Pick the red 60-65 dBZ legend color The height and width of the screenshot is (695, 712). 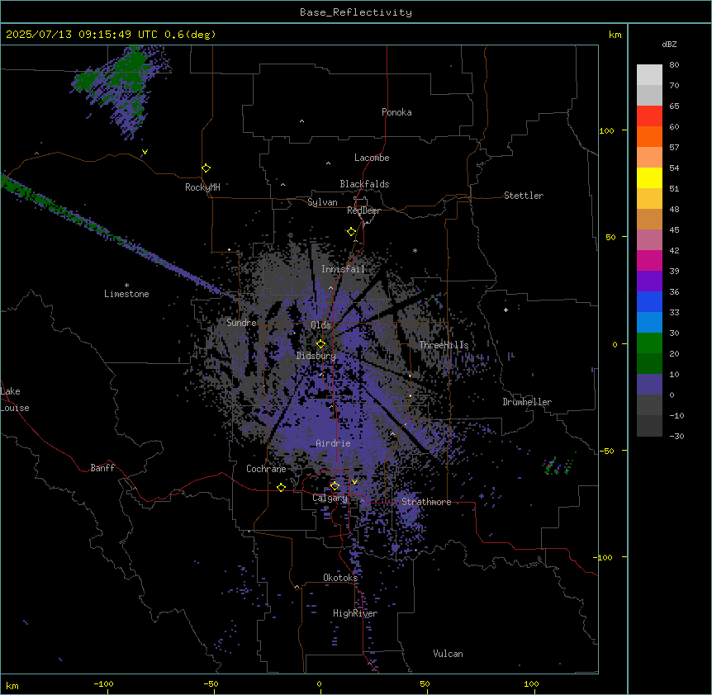[649, 116]
